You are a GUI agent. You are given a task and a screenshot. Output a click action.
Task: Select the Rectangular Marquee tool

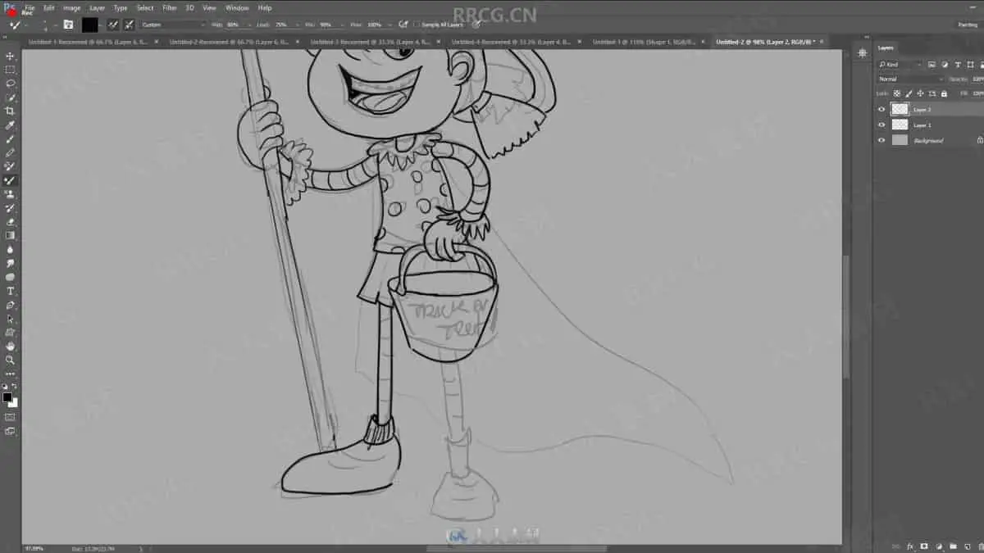(10, 70)
